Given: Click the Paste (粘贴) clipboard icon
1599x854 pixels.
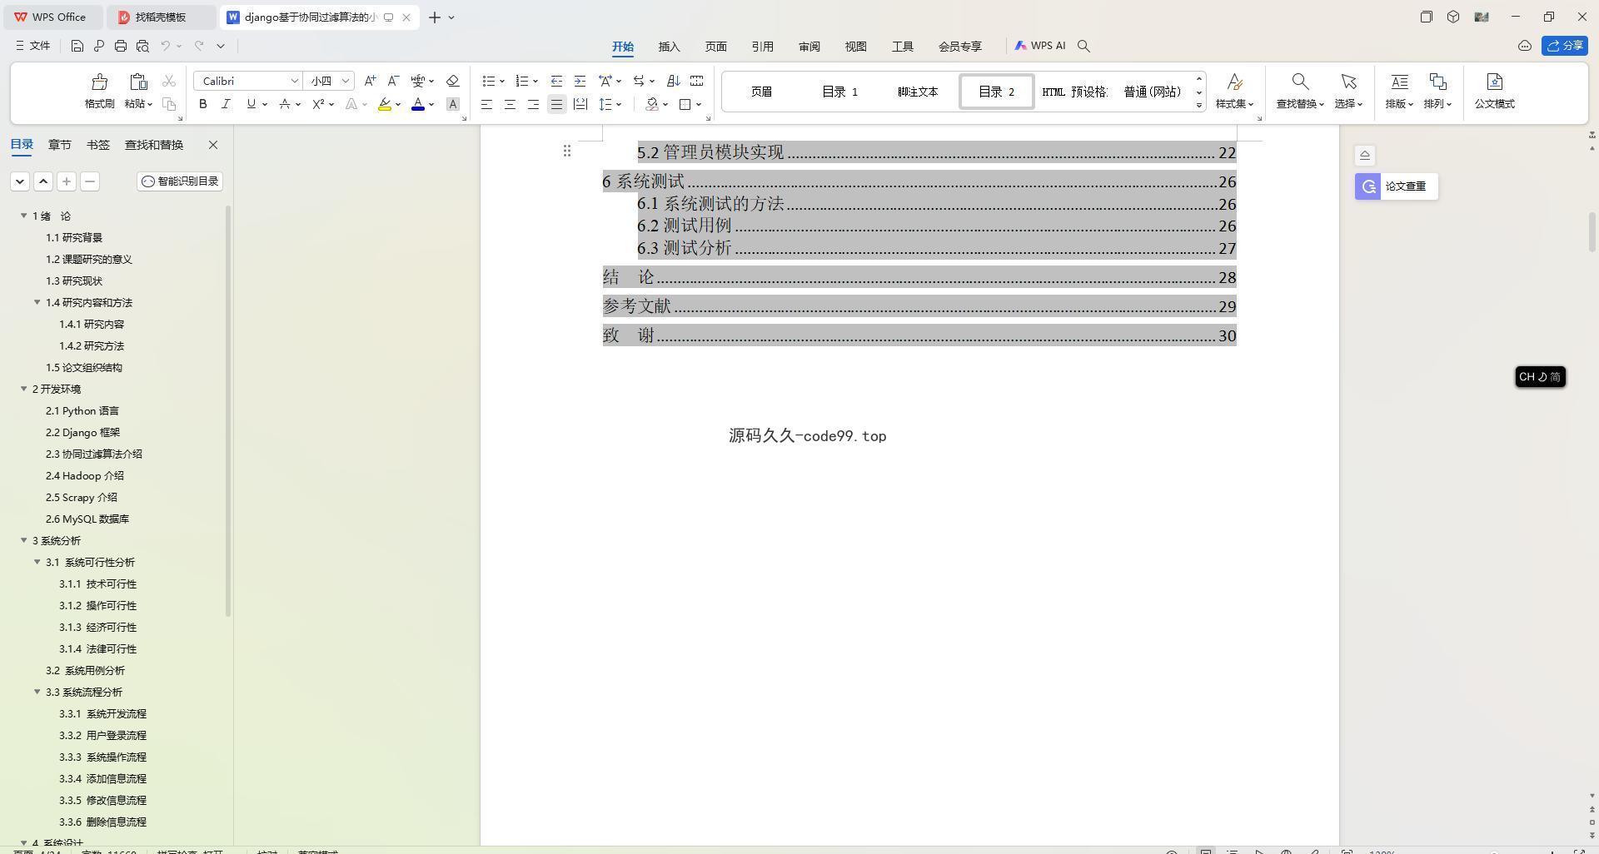Looking at the screenshot, I should tap(138, 82).
